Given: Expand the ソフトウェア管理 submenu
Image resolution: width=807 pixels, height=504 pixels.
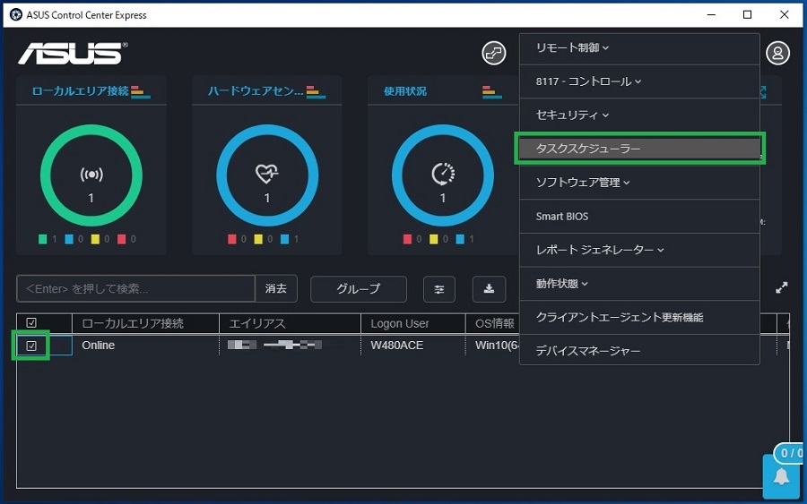Looking at the screenshot, I should pyautogui.click(x=583, y=183).
